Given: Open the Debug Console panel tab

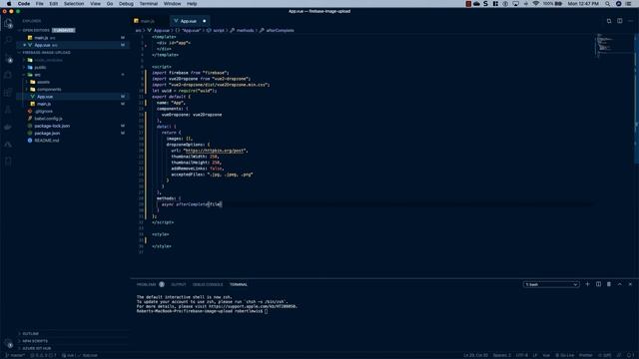Looking at the screenshot, I should [208, 284].
